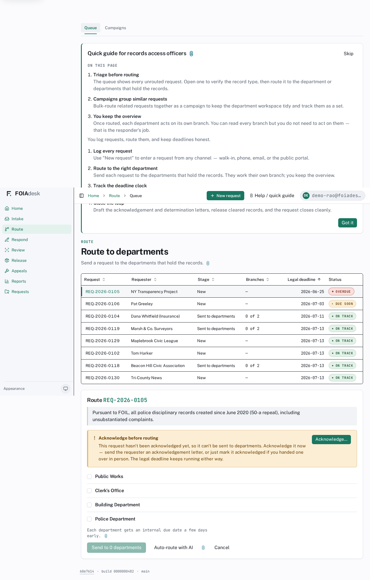This screenshot has width=370, height=580.
Task: Open the Requests folder section
Action: pos(37,292)
